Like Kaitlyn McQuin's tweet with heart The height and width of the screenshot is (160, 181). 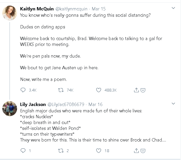click(99, 90)
